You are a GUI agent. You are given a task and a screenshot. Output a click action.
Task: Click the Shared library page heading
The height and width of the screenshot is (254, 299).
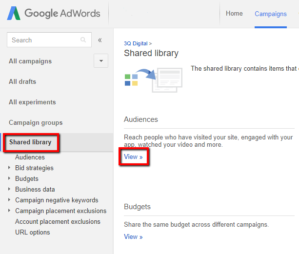click(151, 53)
